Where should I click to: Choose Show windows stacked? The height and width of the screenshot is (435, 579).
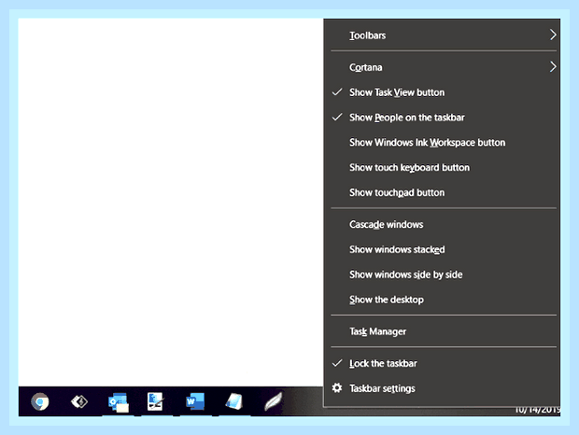(x=442, y=249)
